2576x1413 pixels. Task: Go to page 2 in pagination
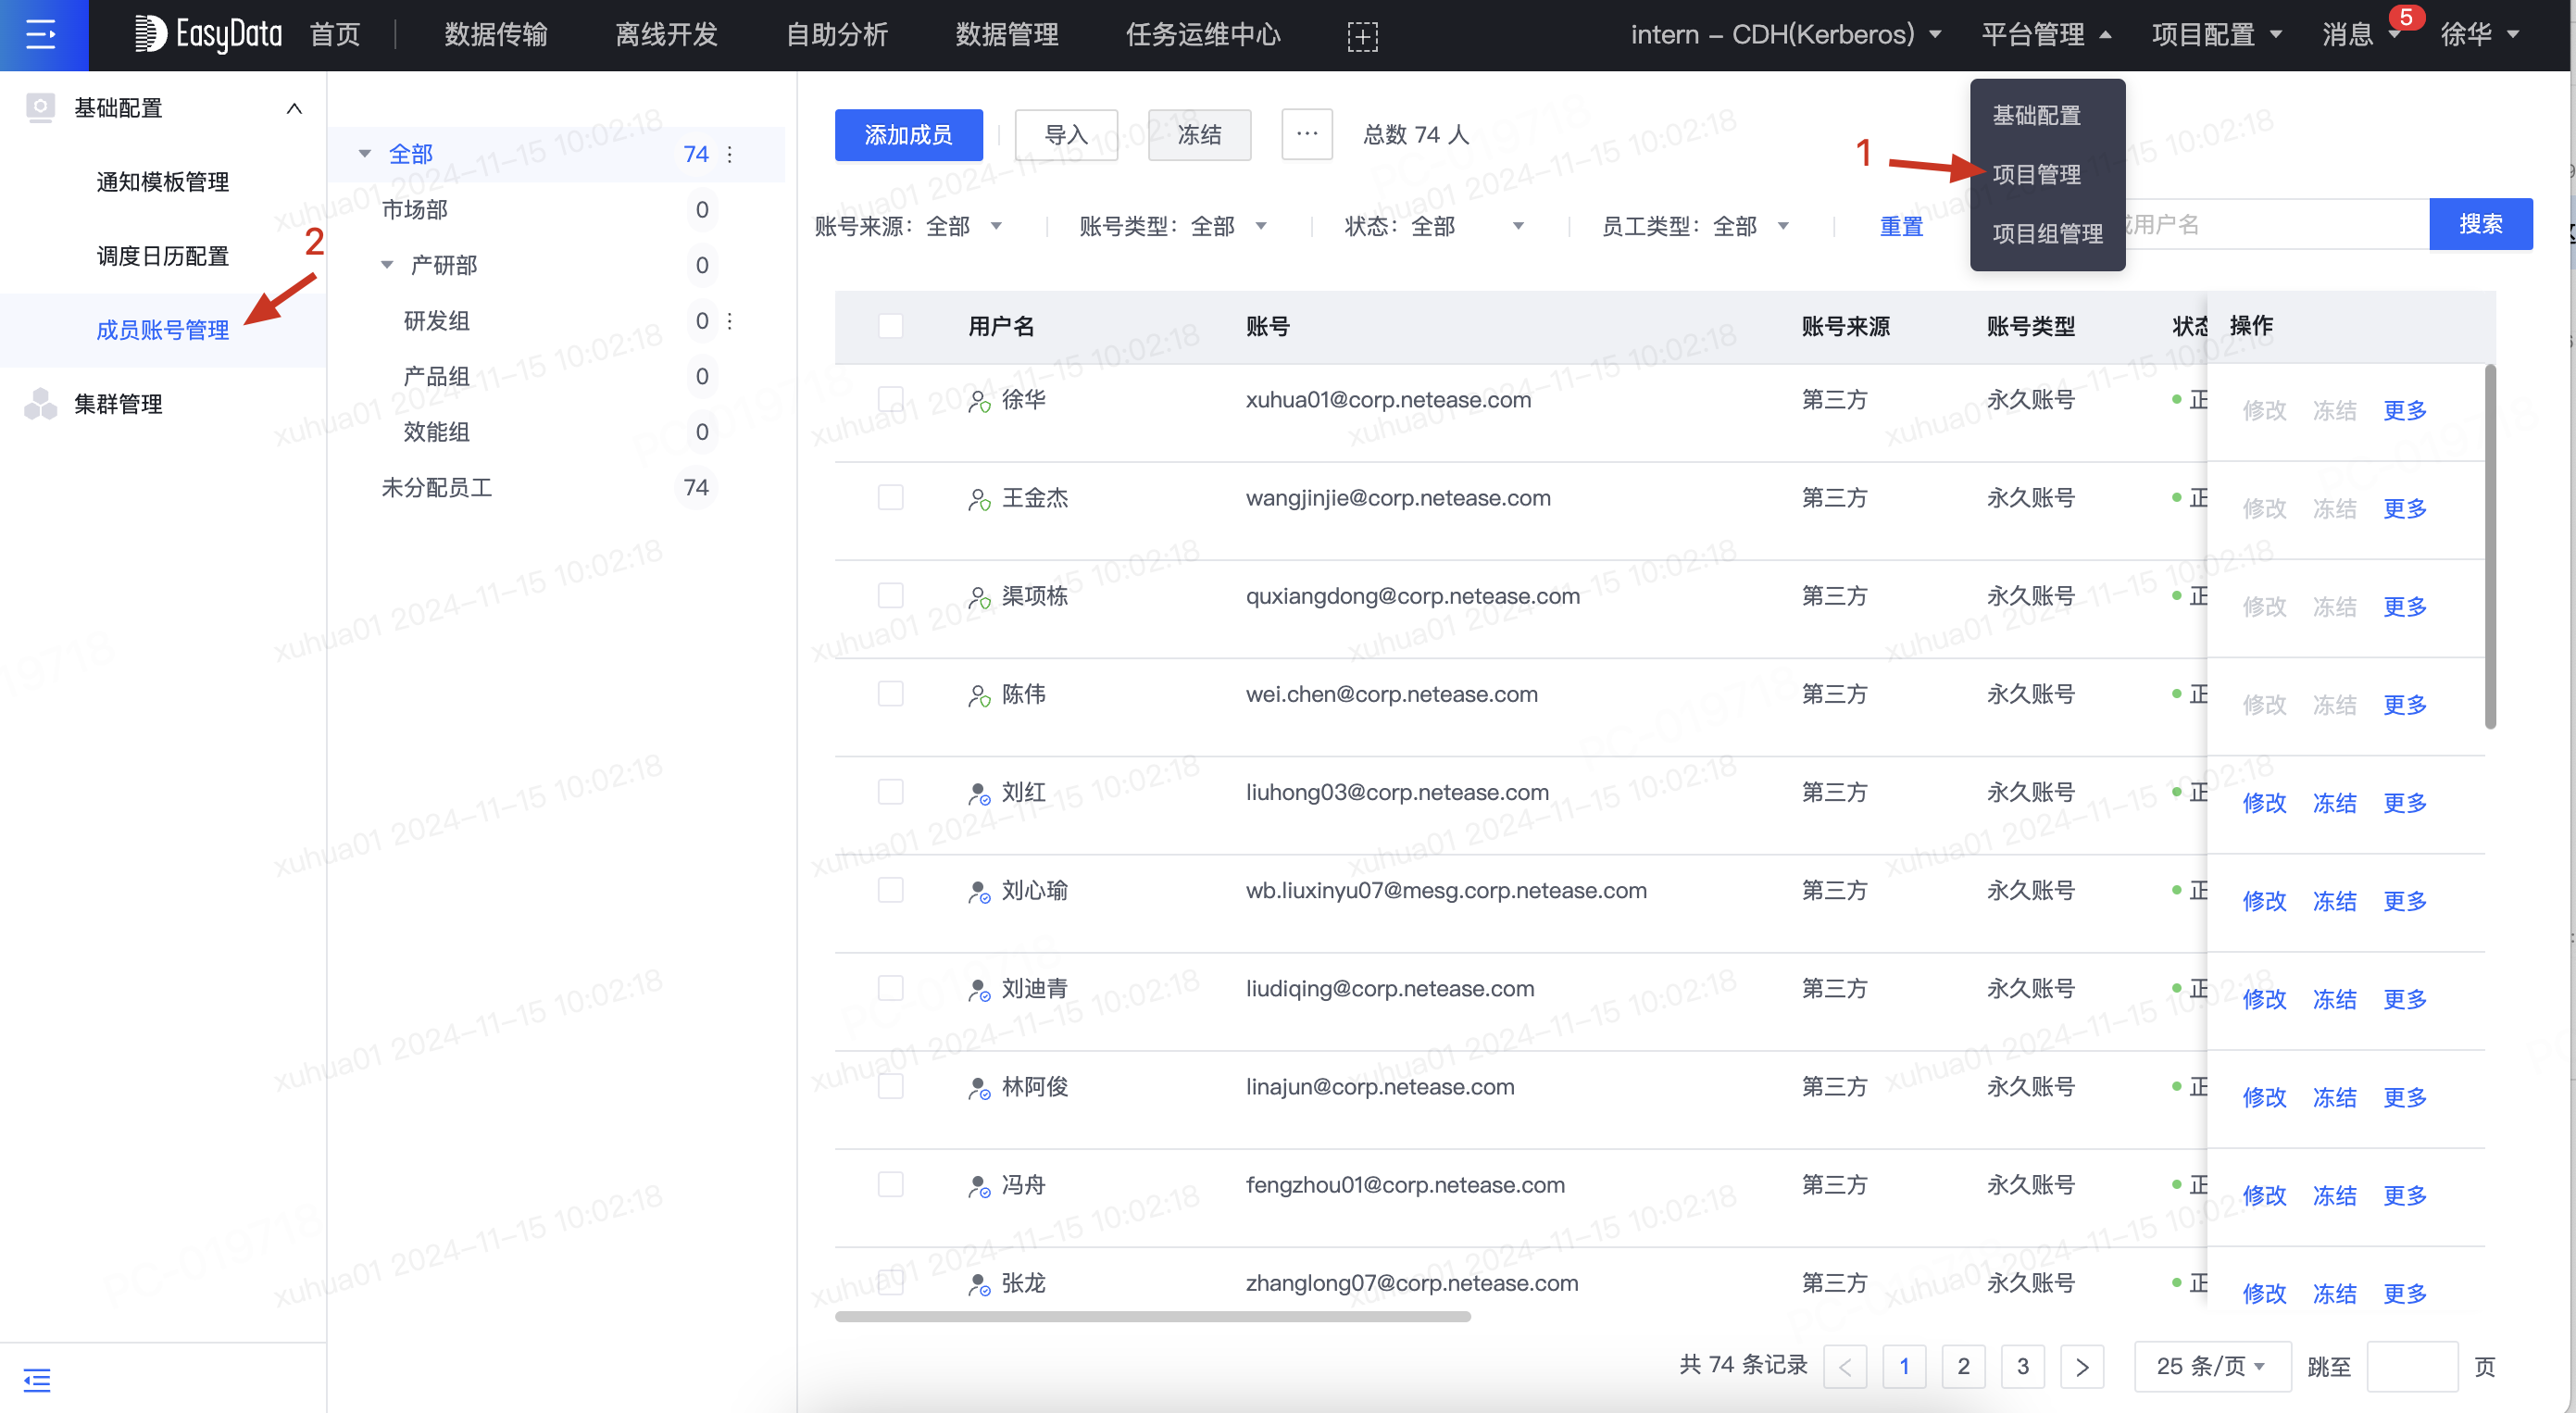1963,1366
